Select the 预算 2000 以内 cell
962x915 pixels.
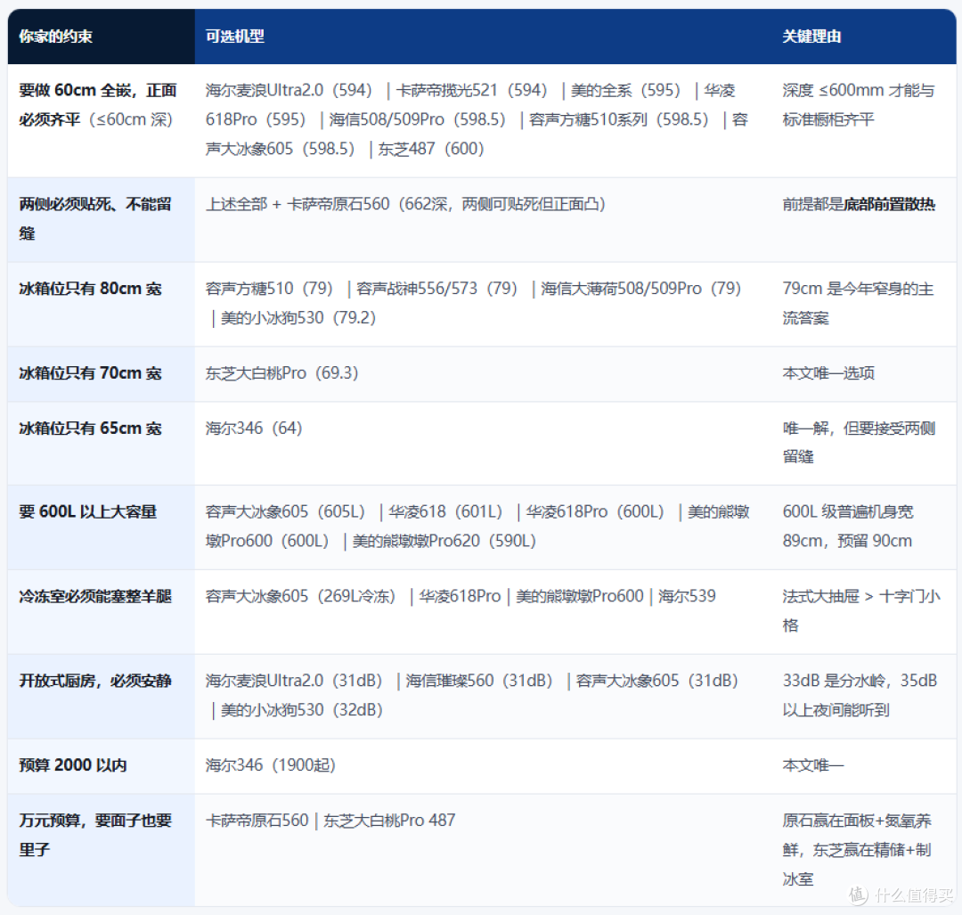pos(102,766)
